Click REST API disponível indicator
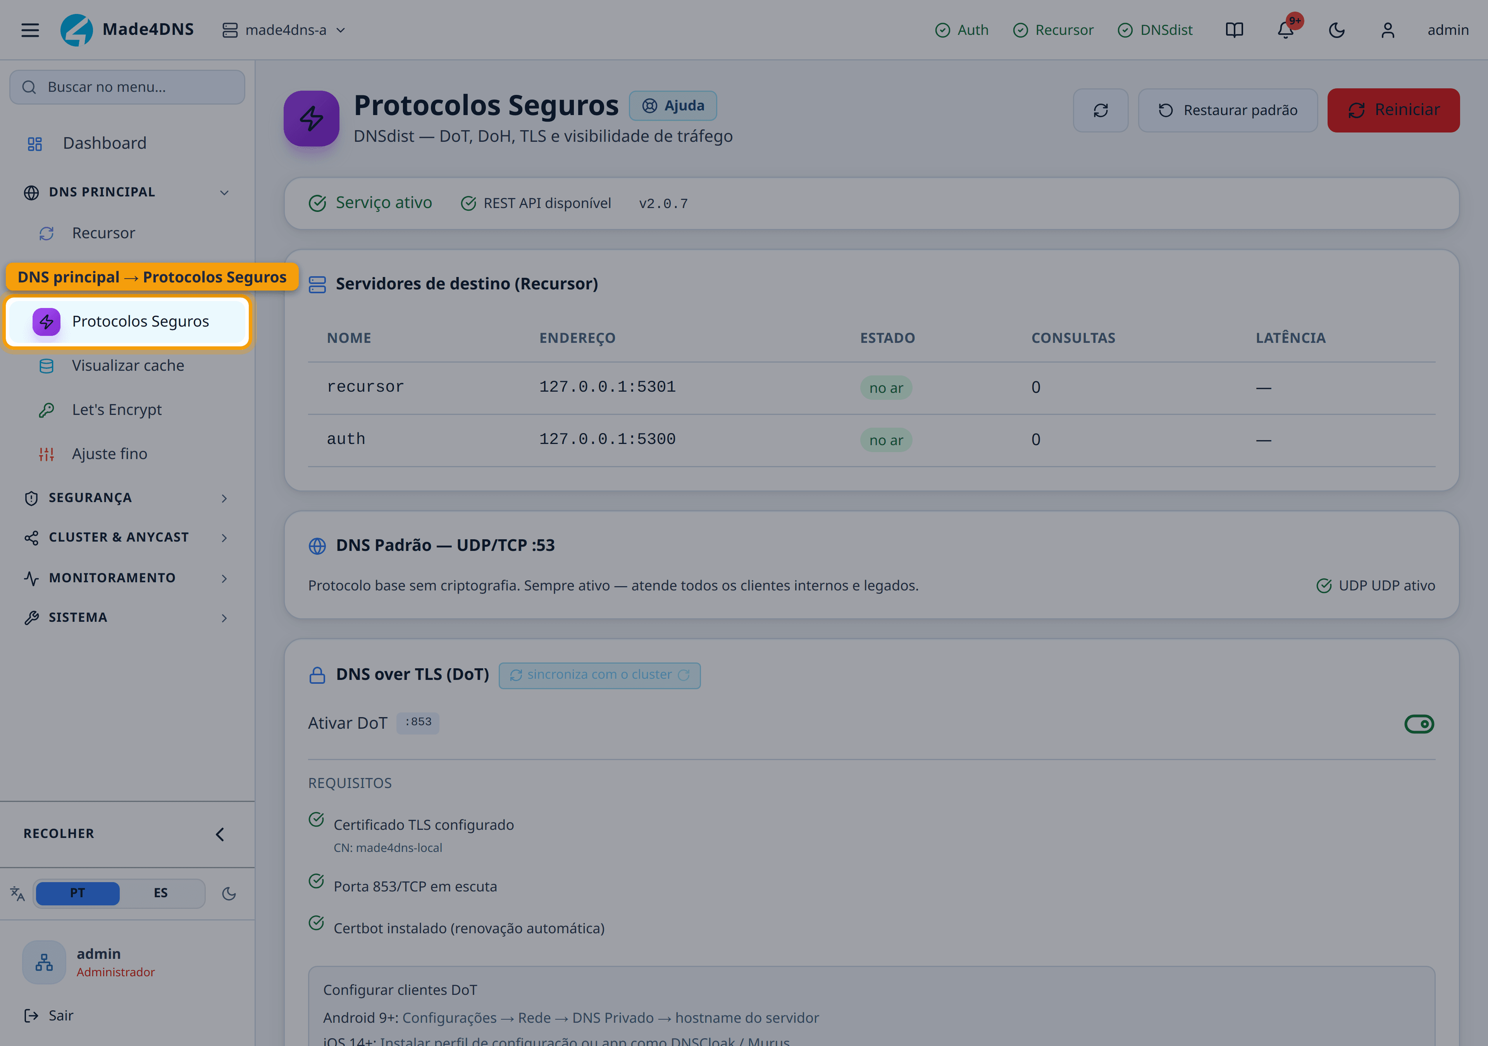Screen dimensions: 1488x1046 (x=535, y=203)
